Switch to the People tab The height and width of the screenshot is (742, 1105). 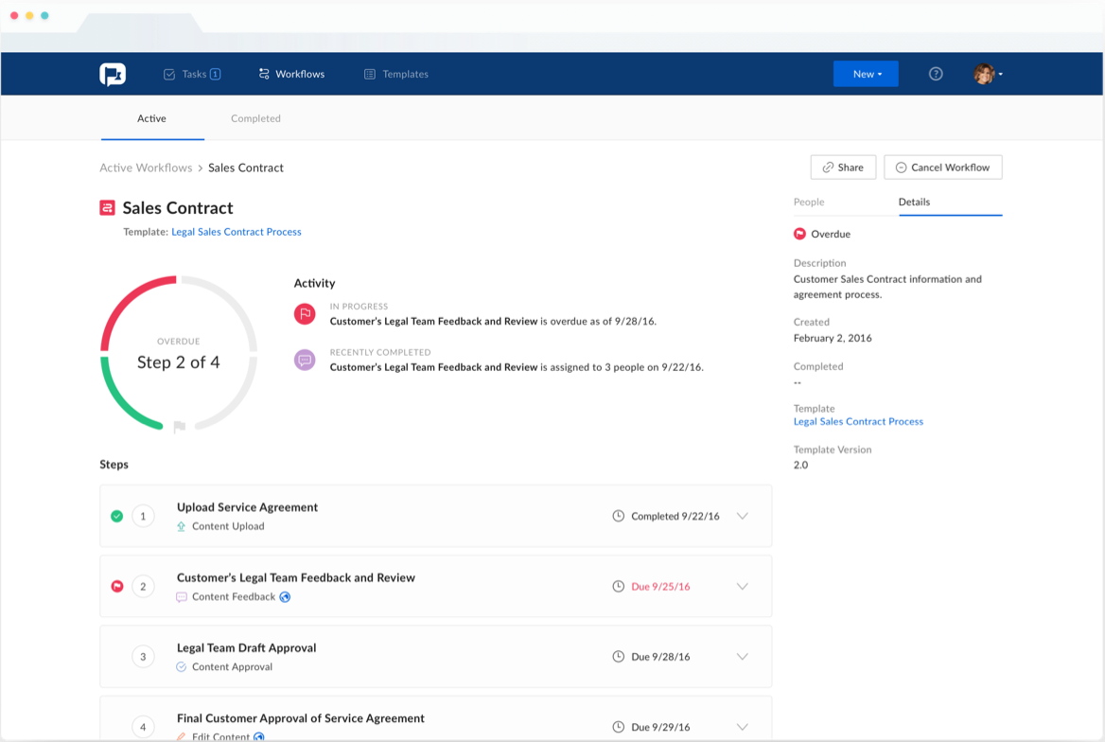click(809, 202)
